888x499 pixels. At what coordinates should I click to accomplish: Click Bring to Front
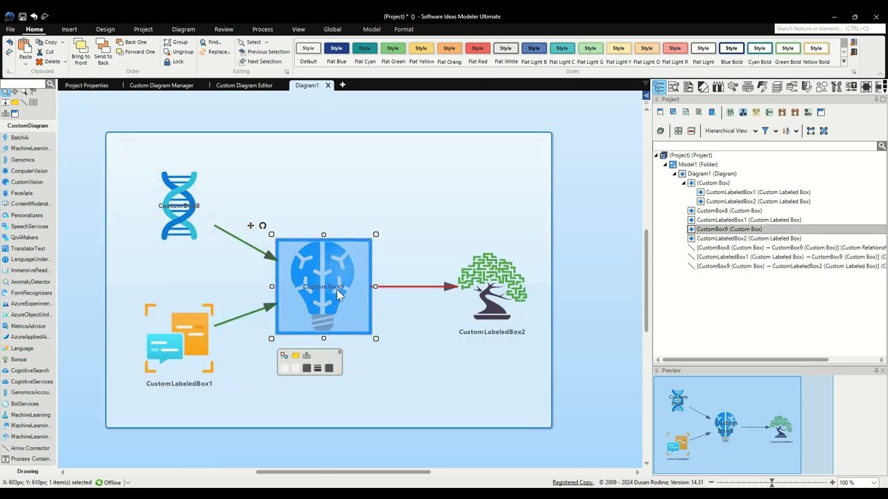pos(80,52)
